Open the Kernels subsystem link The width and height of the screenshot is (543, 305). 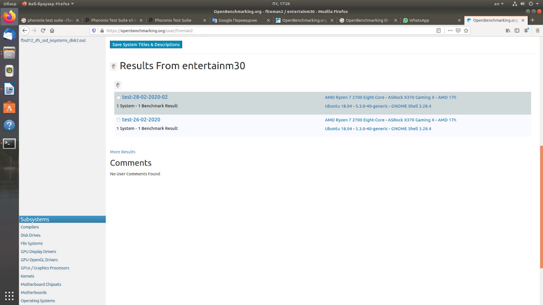27,276
